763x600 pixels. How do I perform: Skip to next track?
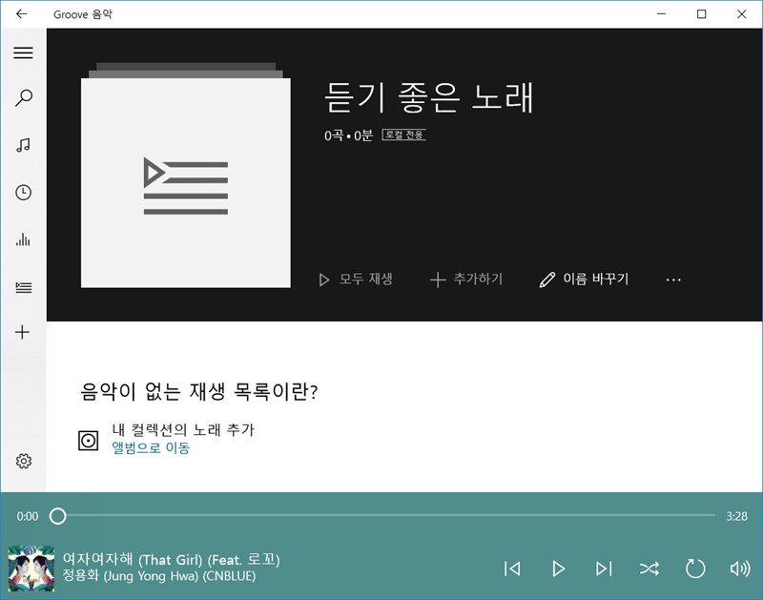(x=604, y=569)
